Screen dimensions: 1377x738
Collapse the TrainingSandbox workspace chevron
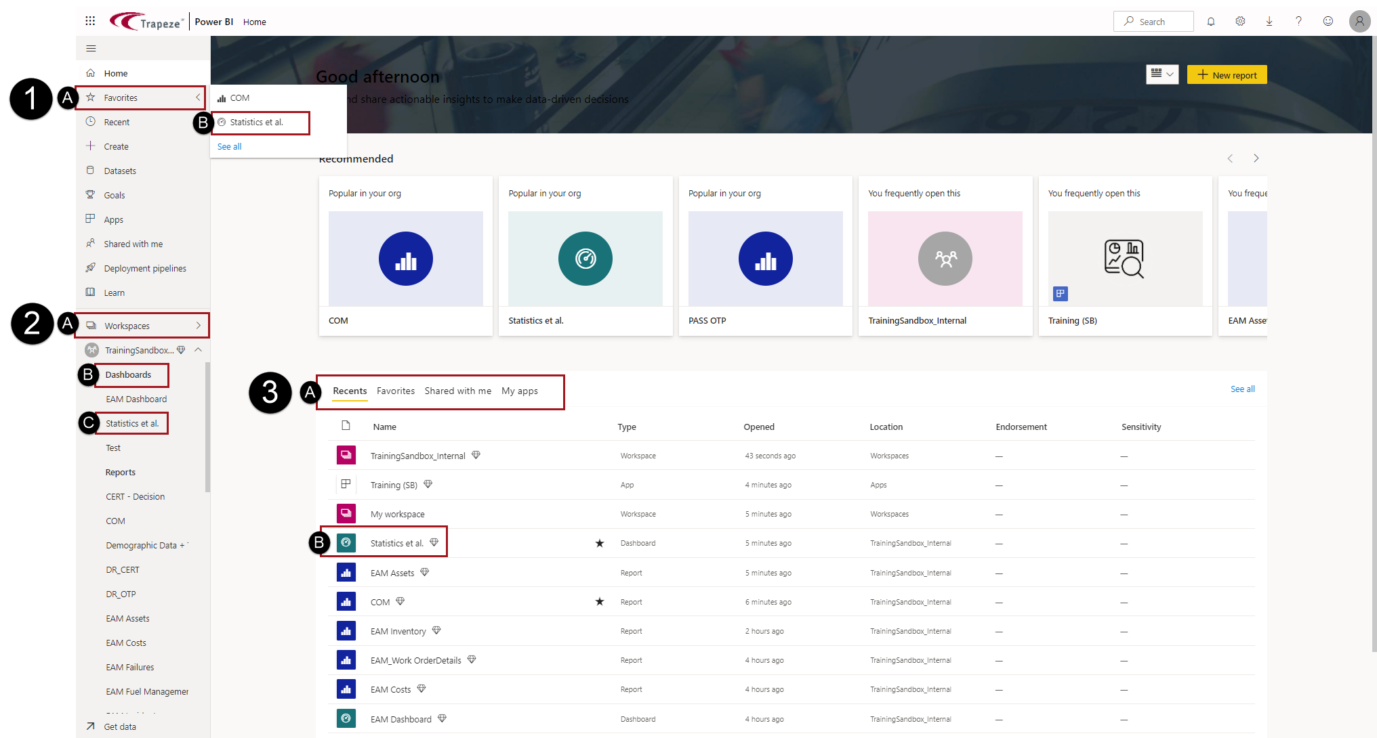(x=198, y=350)
